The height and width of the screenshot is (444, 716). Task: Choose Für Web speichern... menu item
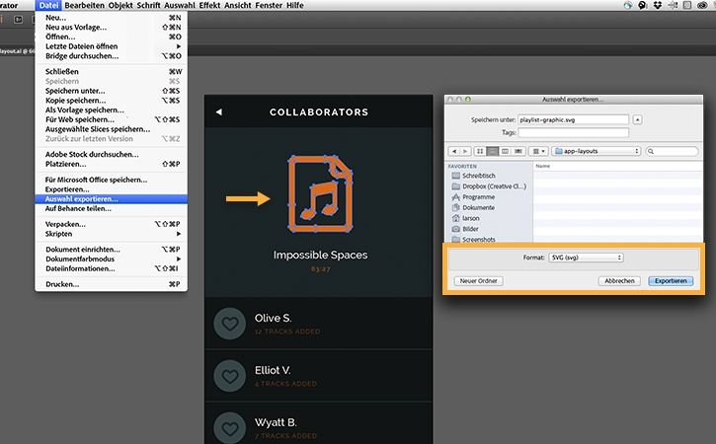tap(111, 119)
